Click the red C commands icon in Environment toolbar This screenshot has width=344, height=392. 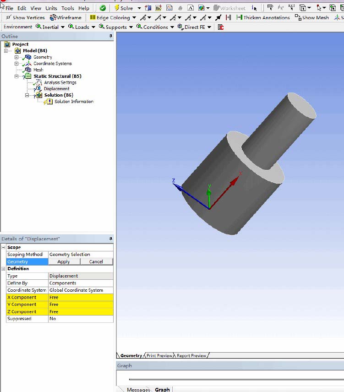pyautogui.click(x=220, y=27)
